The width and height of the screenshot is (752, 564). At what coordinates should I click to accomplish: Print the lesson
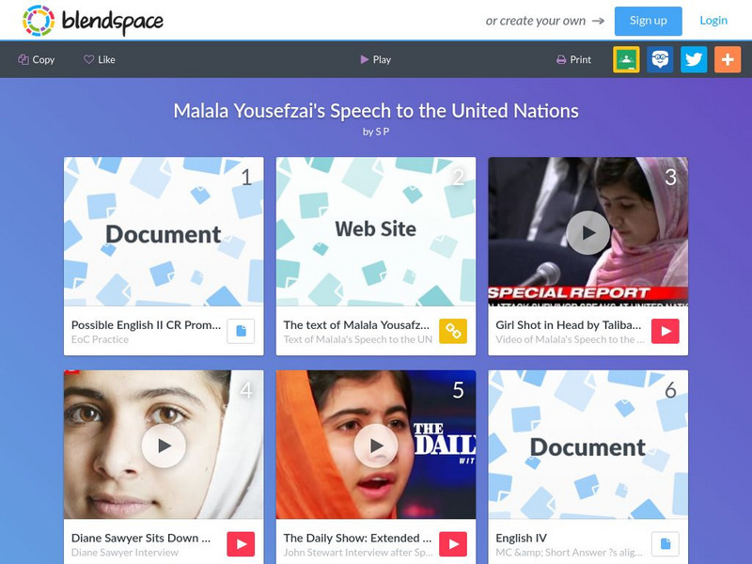pyautogui.click(x=573, y=59)
